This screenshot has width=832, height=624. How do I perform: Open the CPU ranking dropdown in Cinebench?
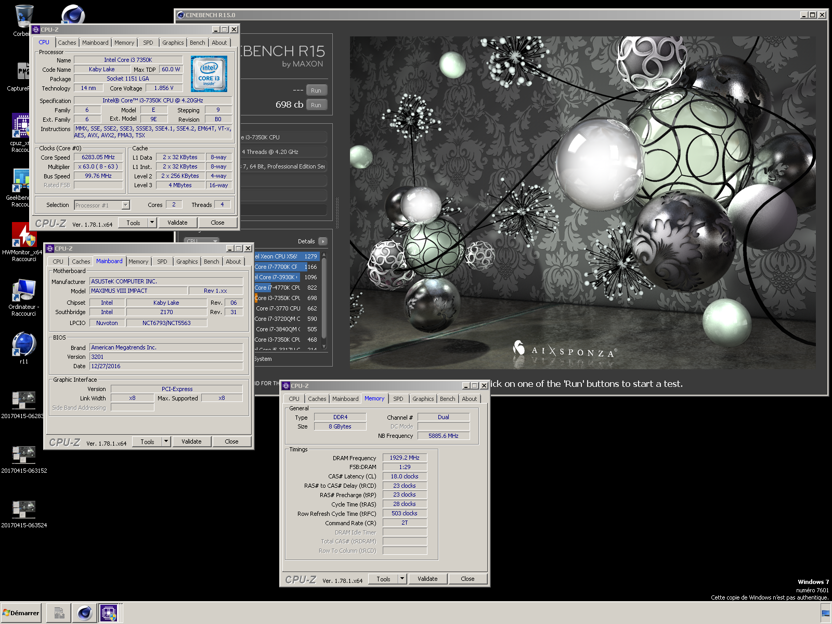202,241
